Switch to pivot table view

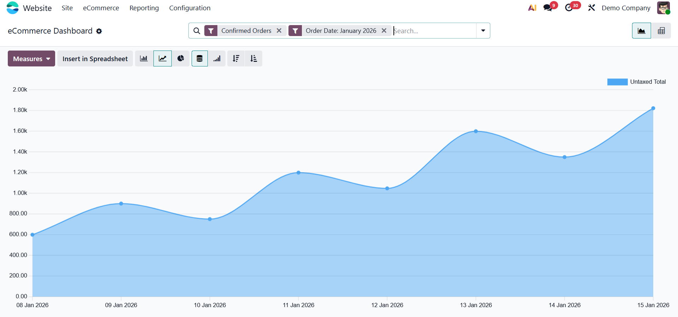click(661, 31)
